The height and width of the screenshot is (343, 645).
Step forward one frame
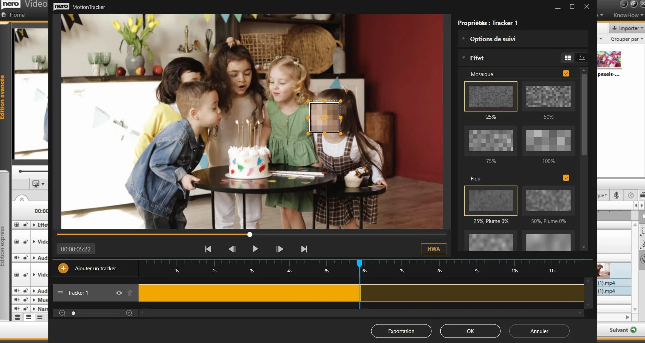click(279, 249)
